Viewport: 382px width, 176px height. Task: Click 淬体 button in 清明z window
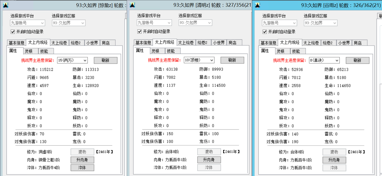coord(209,167)
